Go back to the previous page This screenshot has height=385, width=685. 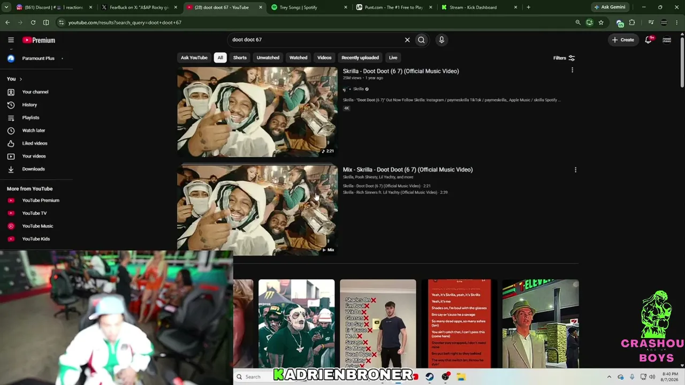click(x=7, y=22)
